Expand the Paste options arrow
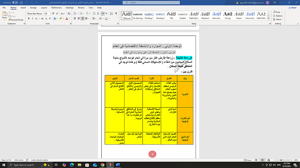This screenshot has height=168, width=300. [4, 20]
